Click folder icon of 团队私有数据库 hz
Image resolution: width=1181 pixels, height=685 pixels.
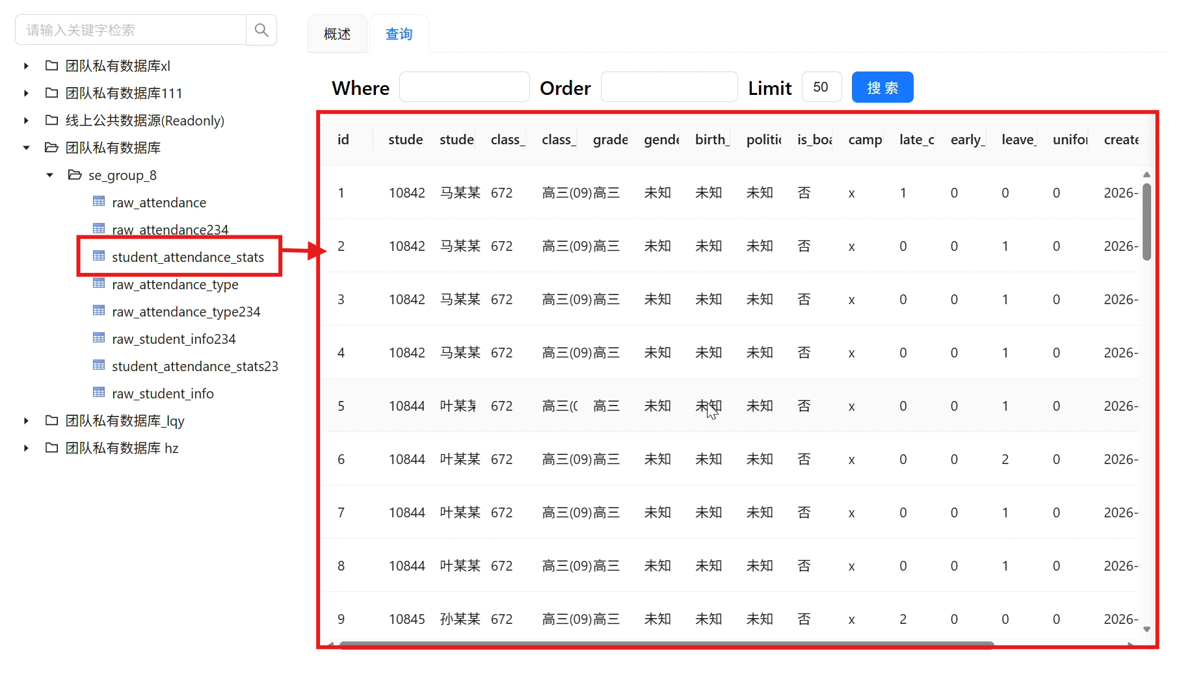click(x=52, y=448)
